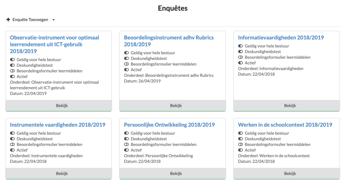
Task: Toggle Beoordelingsformulier leermiddelen on Werken in de schoolcontext card
Action: (x=241, y=145)
